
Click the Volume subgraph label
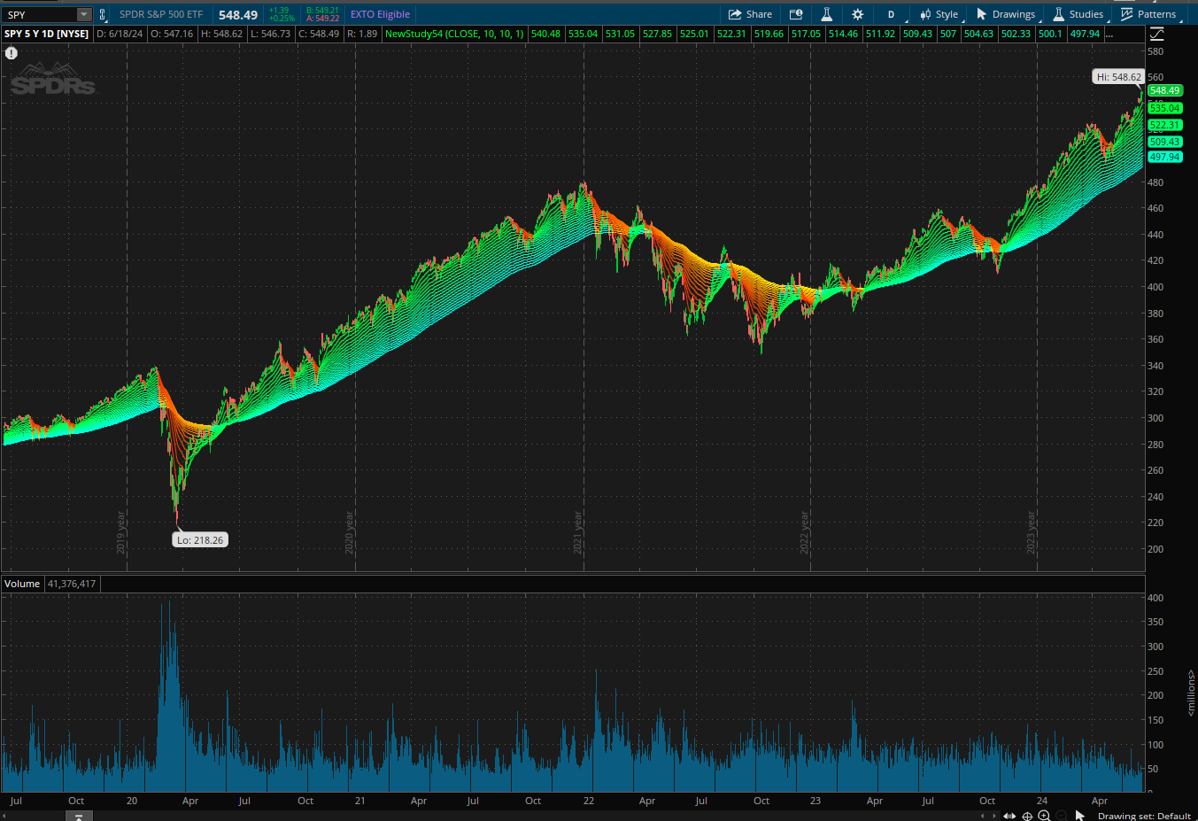click(x=22, y=584)
